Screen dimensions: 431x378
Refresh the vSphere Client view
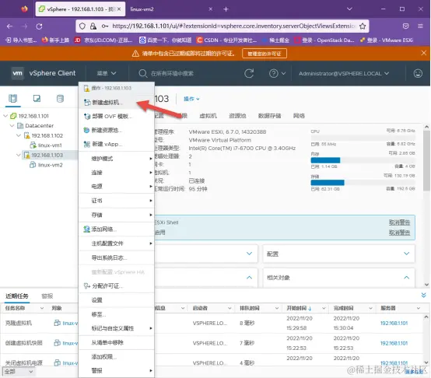249,73
